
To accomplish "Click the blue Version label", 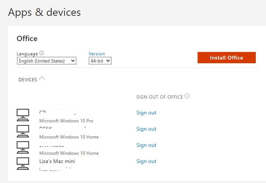I will pos(97,54).
